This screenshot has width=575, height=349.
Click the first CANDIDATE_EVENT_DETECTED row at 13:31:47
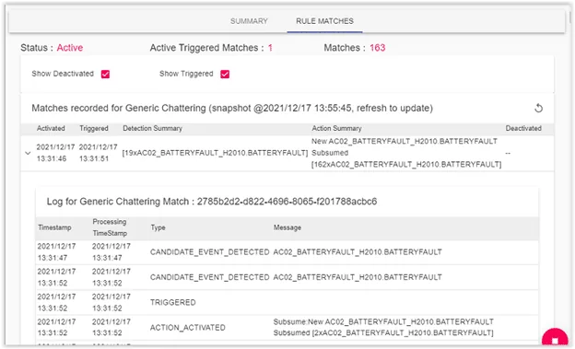(x=287, y=252)
